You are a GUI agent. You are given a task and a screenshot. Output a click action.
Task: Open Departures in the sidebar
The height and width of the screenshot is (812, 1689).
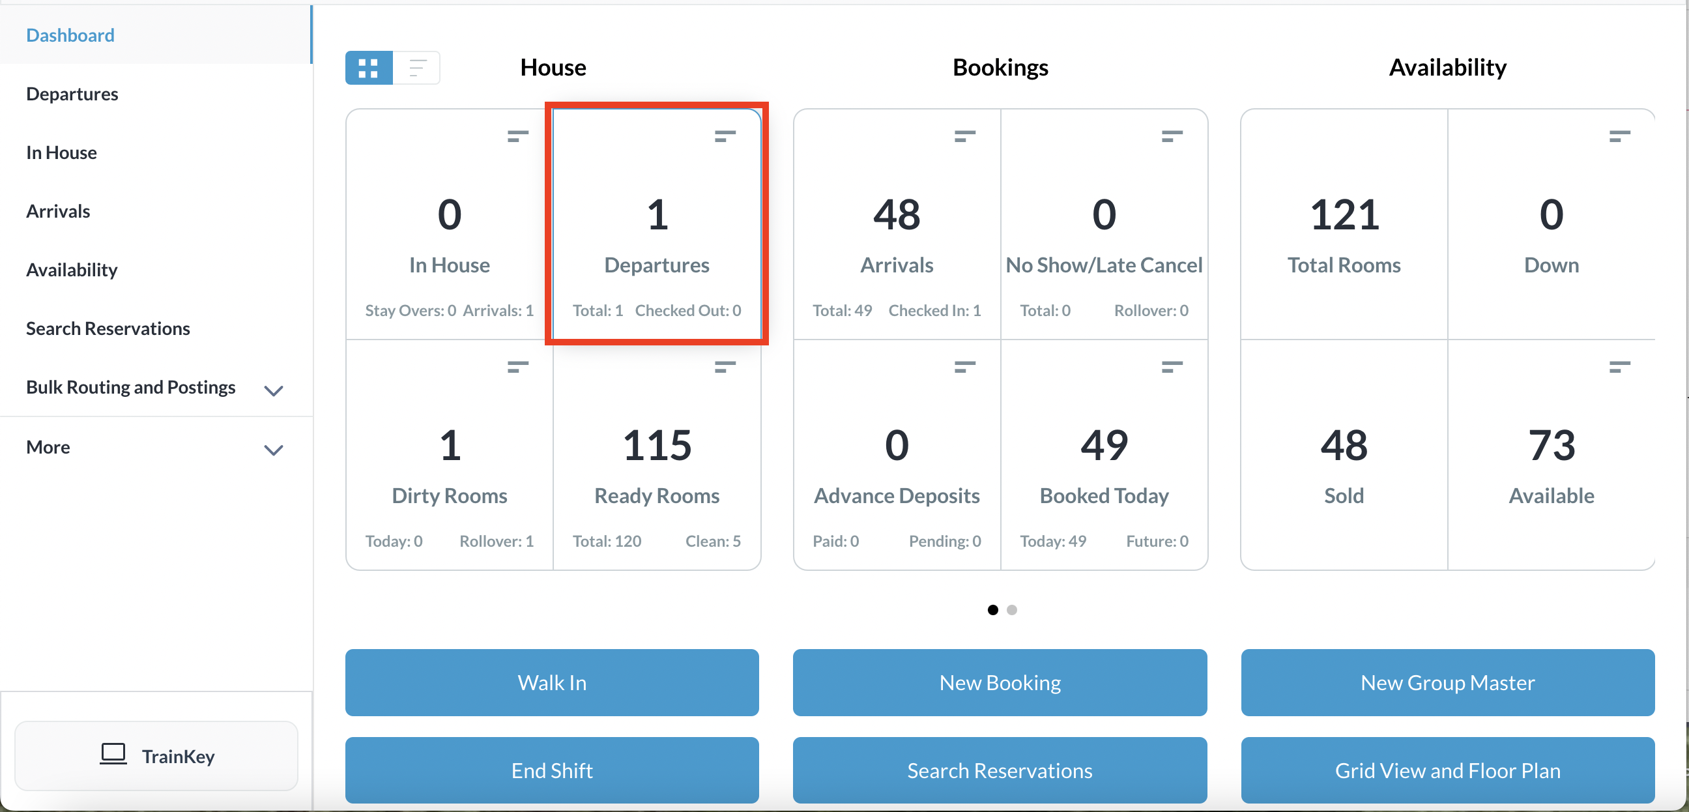coord(72,94)
